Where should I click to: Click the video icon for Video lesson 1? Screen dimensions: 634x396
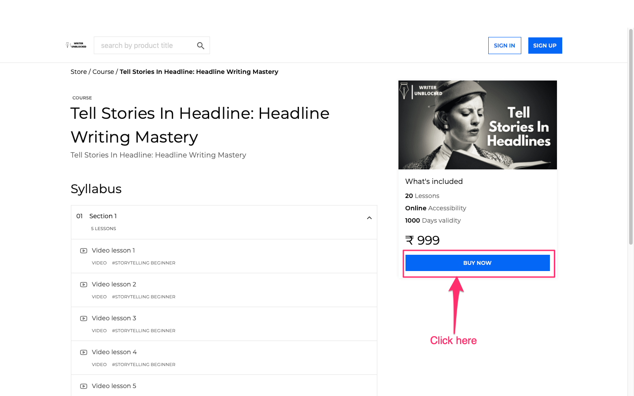[x=84, y=251]
